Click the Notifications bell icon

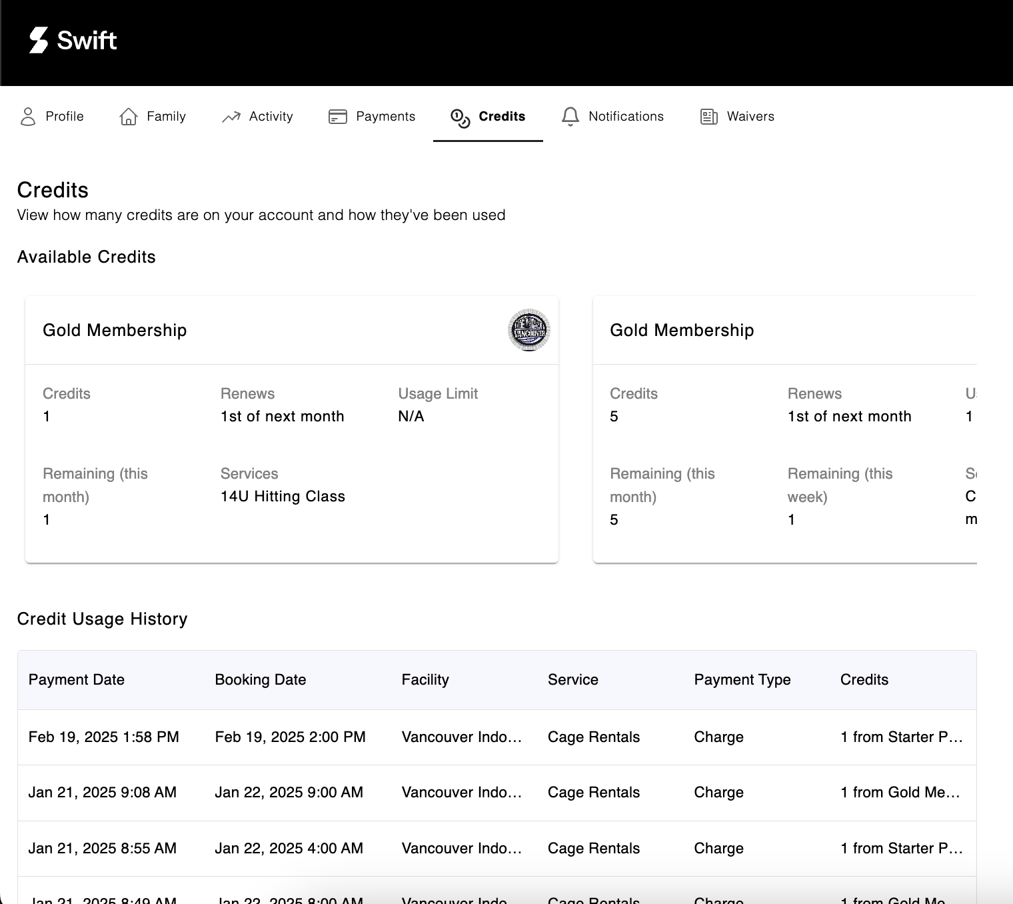pos(570,117)
